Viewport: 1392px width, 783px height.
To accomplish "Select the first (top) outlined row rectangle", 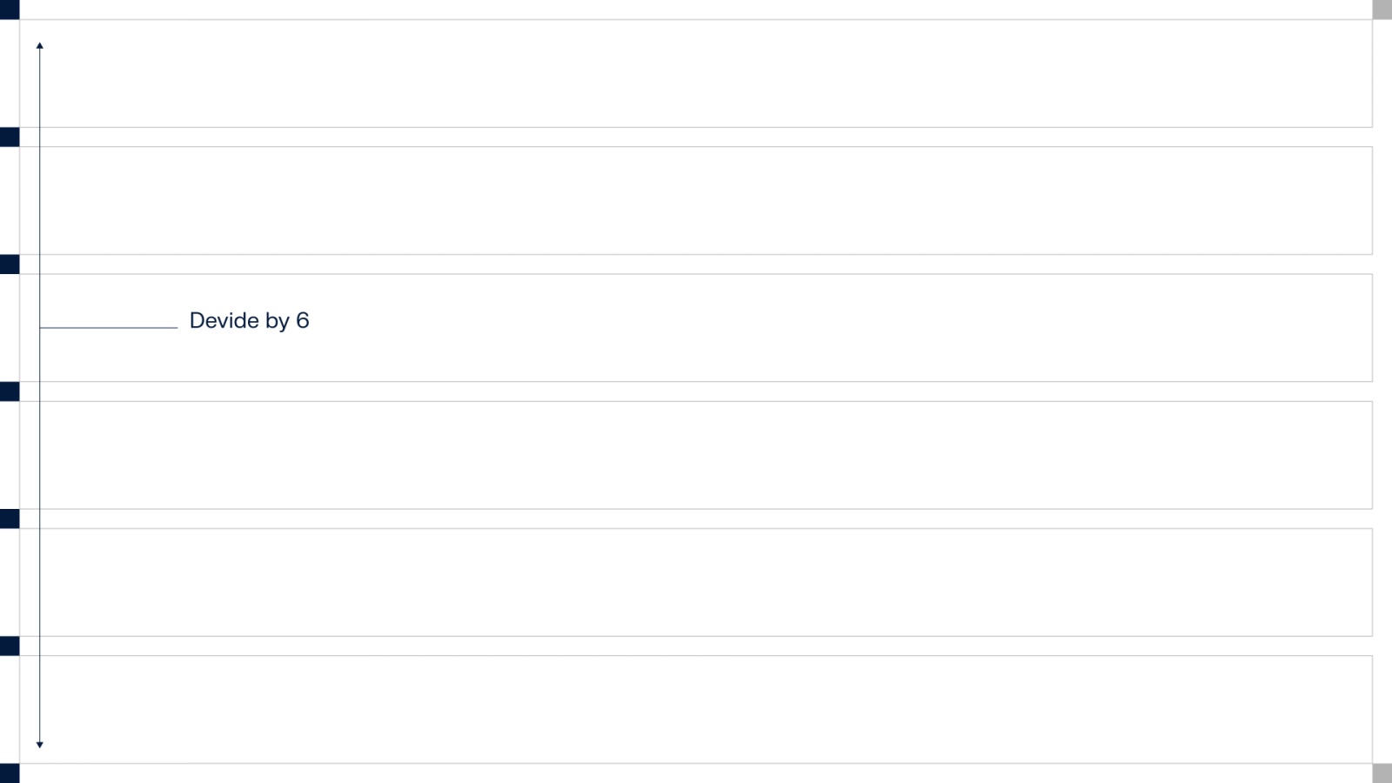I will (x=696, y=74).
